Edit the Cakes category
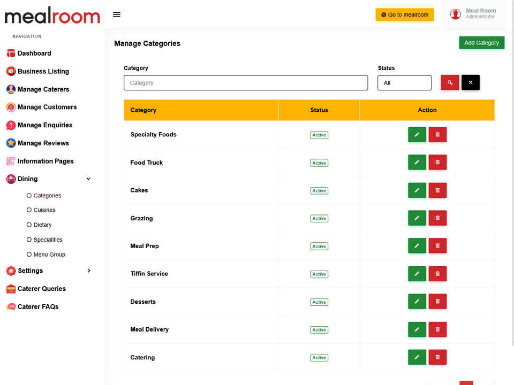The height and width of the screenshot is (385, 514). pos(417,190)
